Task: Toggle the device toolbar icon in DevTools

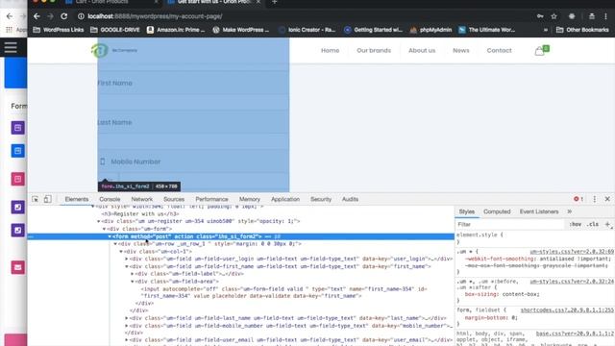Action: 47,199
